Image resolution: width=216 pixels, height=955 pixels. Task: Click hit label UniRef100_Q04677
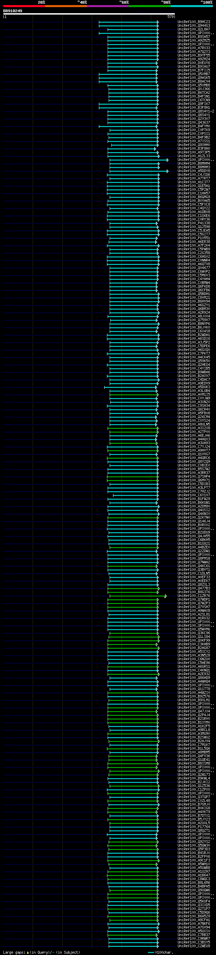click(193, 268)
